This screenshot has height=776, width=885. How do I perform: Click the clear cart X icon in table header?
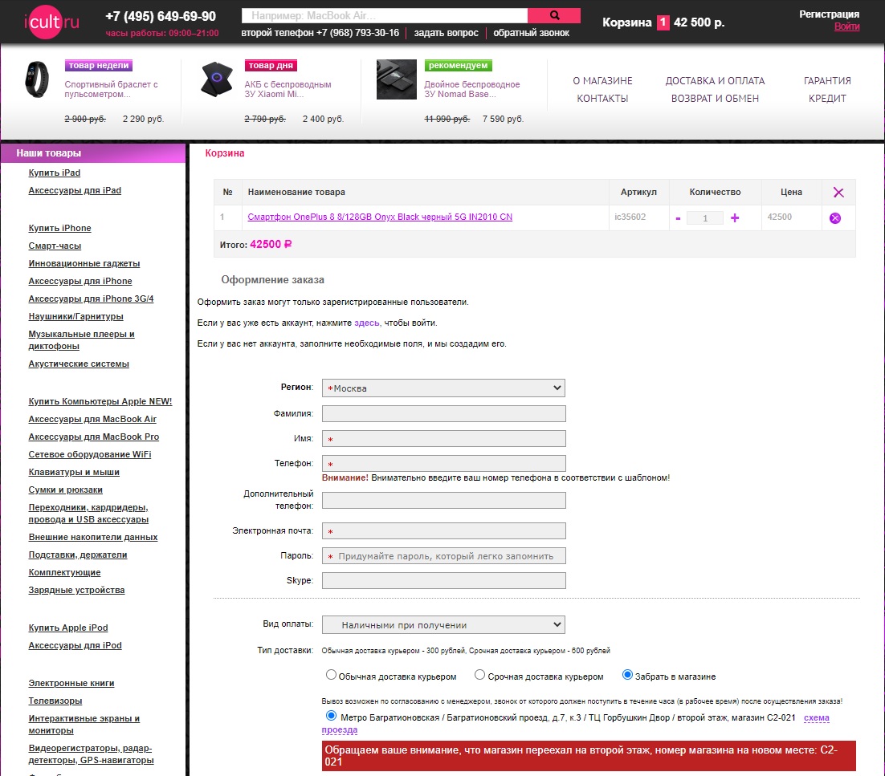click(838, 193)
